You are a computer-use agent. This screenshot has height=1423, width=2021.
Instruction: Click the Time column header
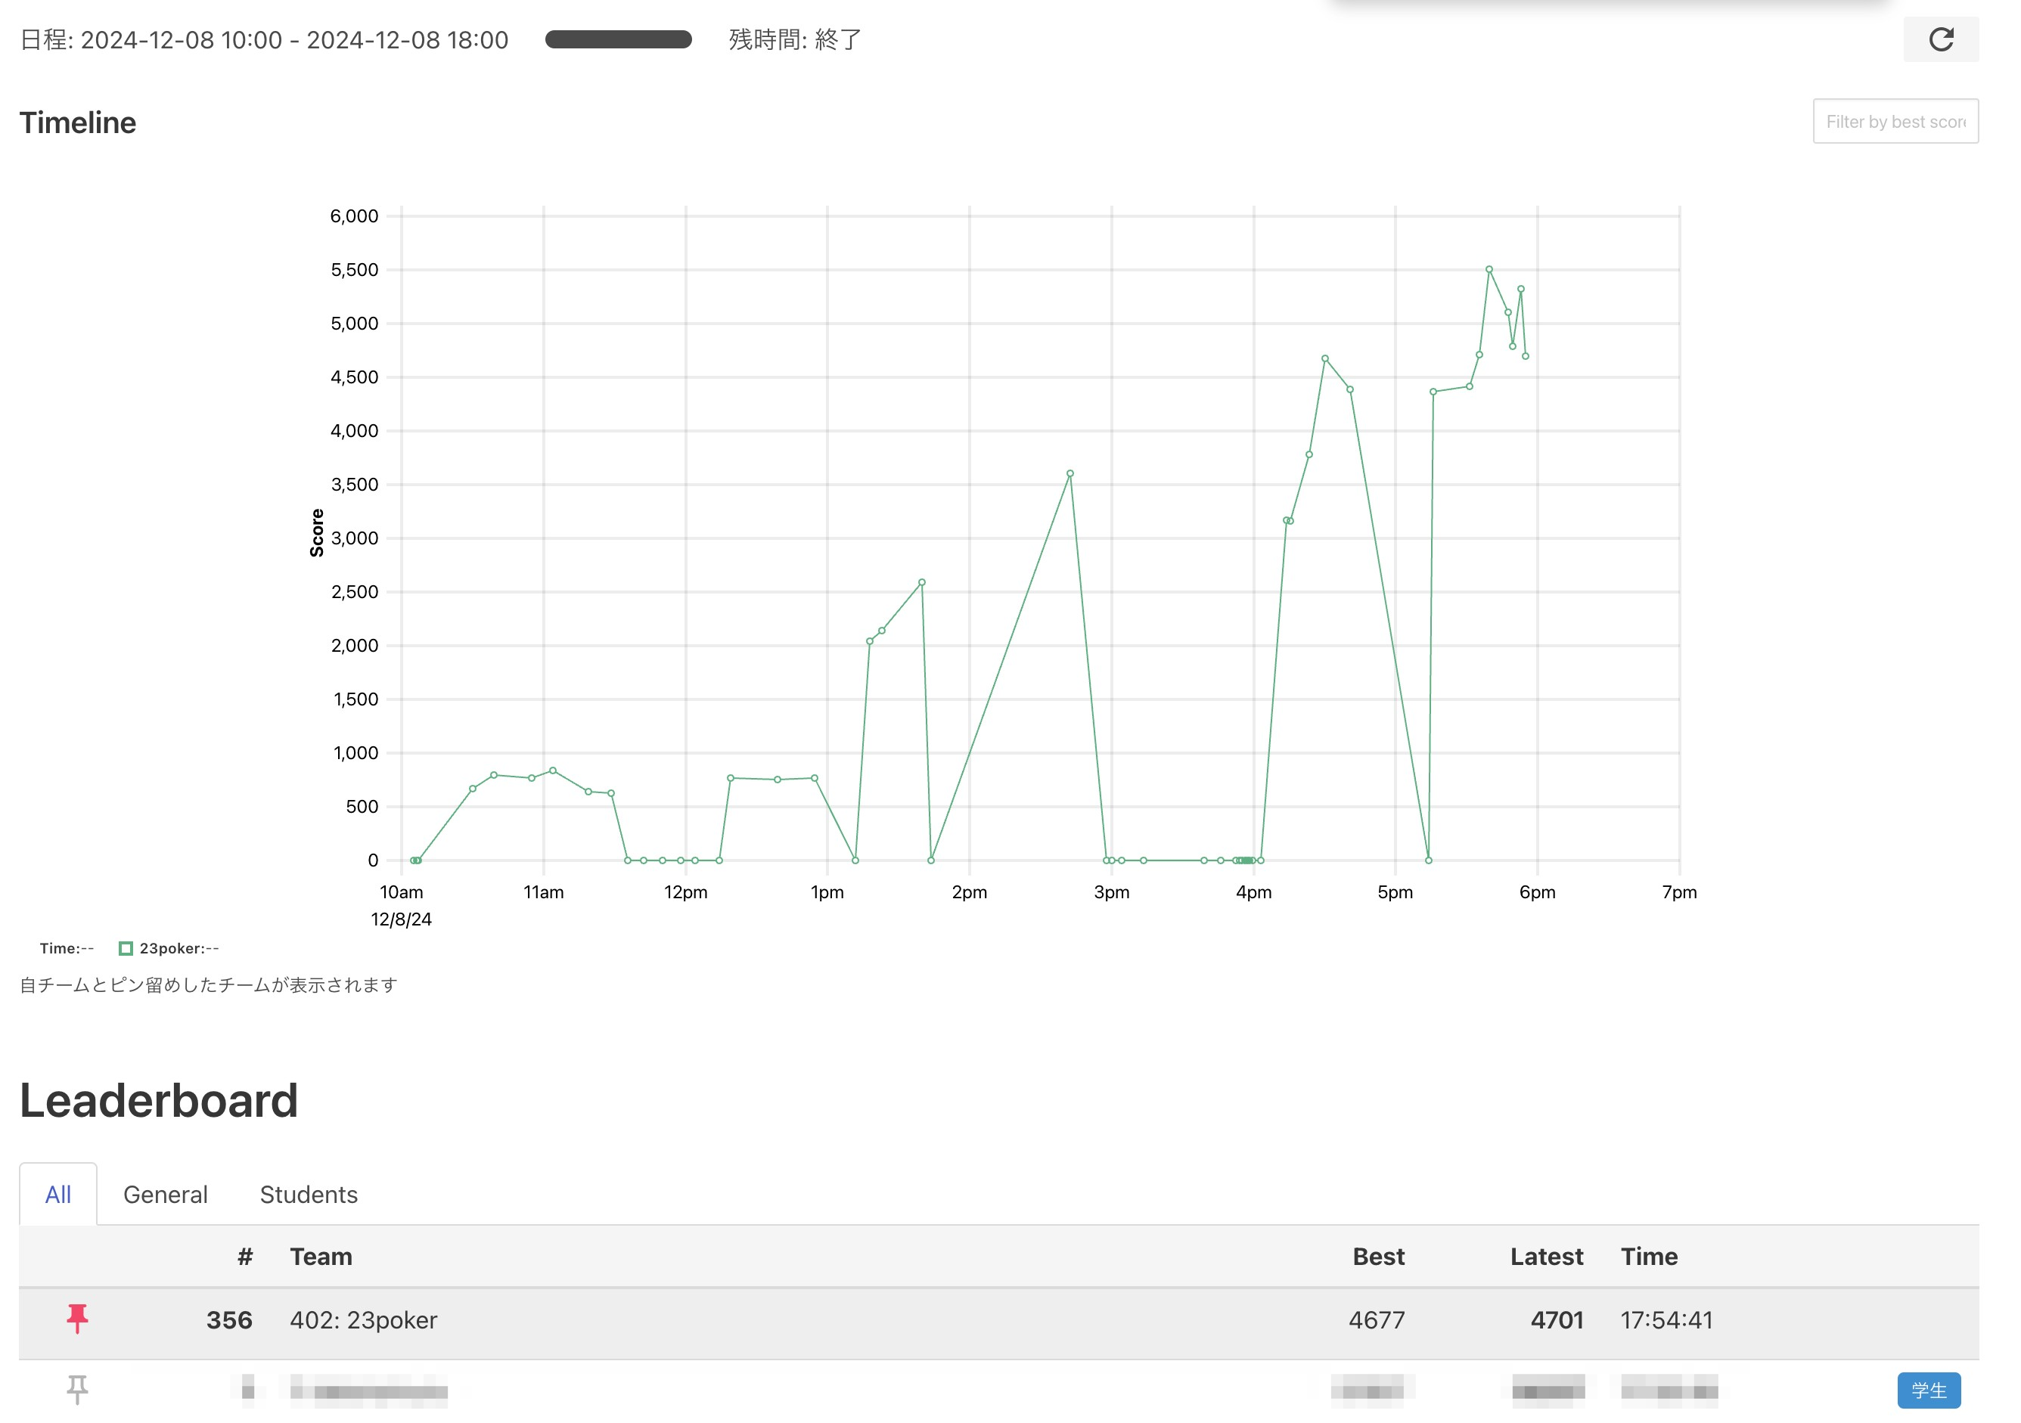click(x=1649, y=1256)
